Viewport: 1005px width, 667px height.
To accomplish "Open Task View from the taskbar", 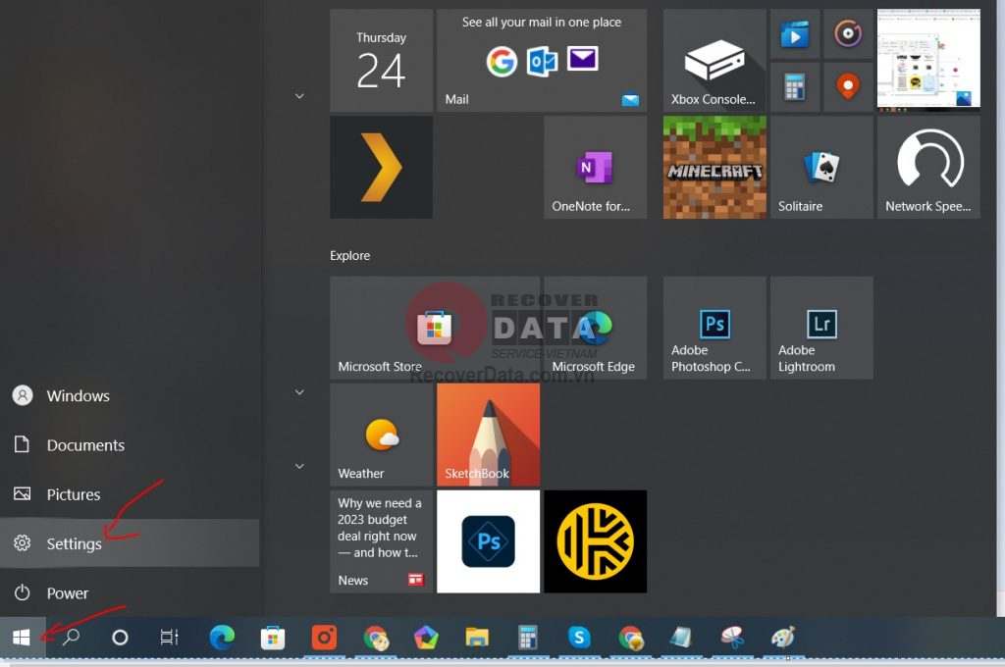I will (x=169, y=637).
